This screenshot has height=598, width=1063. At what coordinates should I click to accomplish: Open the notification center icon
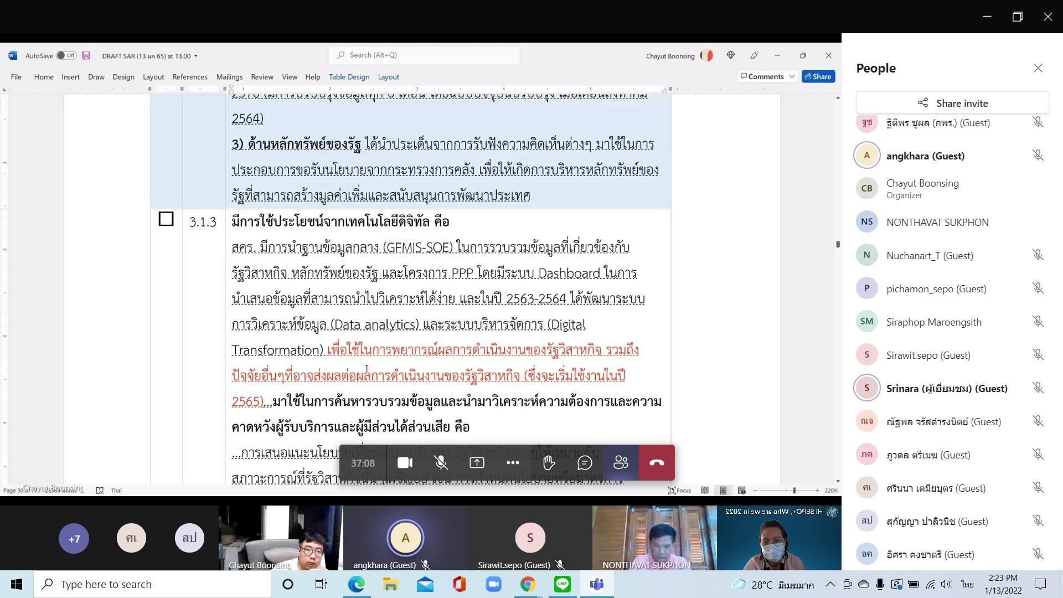[1040, 584]
